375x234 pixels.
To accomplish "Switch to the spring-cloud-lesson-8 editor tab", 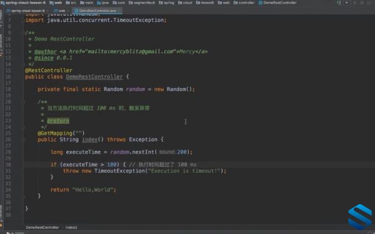I will [x=26, y=11].
